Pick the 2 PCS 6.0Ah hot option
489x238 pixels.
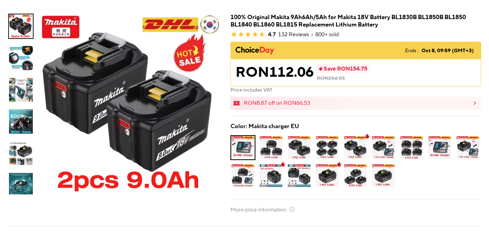pyautogui.click(x=355, y=148)
